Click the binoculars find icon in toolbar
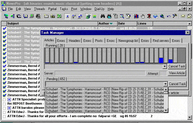Image resolution: width=193 pixels, height=123 pixels. pos(103,16)
